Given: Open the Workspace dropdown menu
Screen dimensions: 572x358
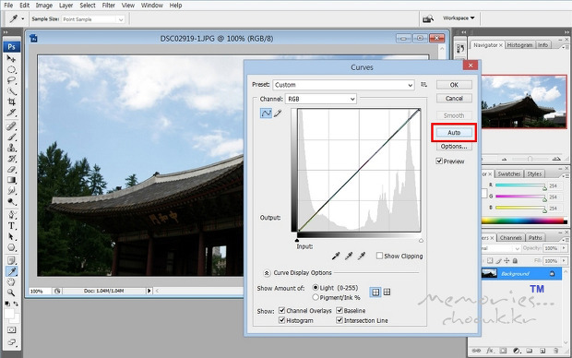Looking at the screenshot, I should click(x=459, y=18).
